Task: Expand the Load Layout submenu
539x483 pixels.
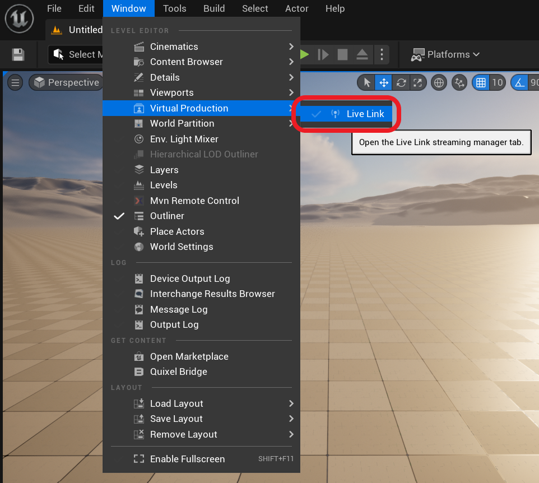Action: pyautogui.click(x=175, y=403)
